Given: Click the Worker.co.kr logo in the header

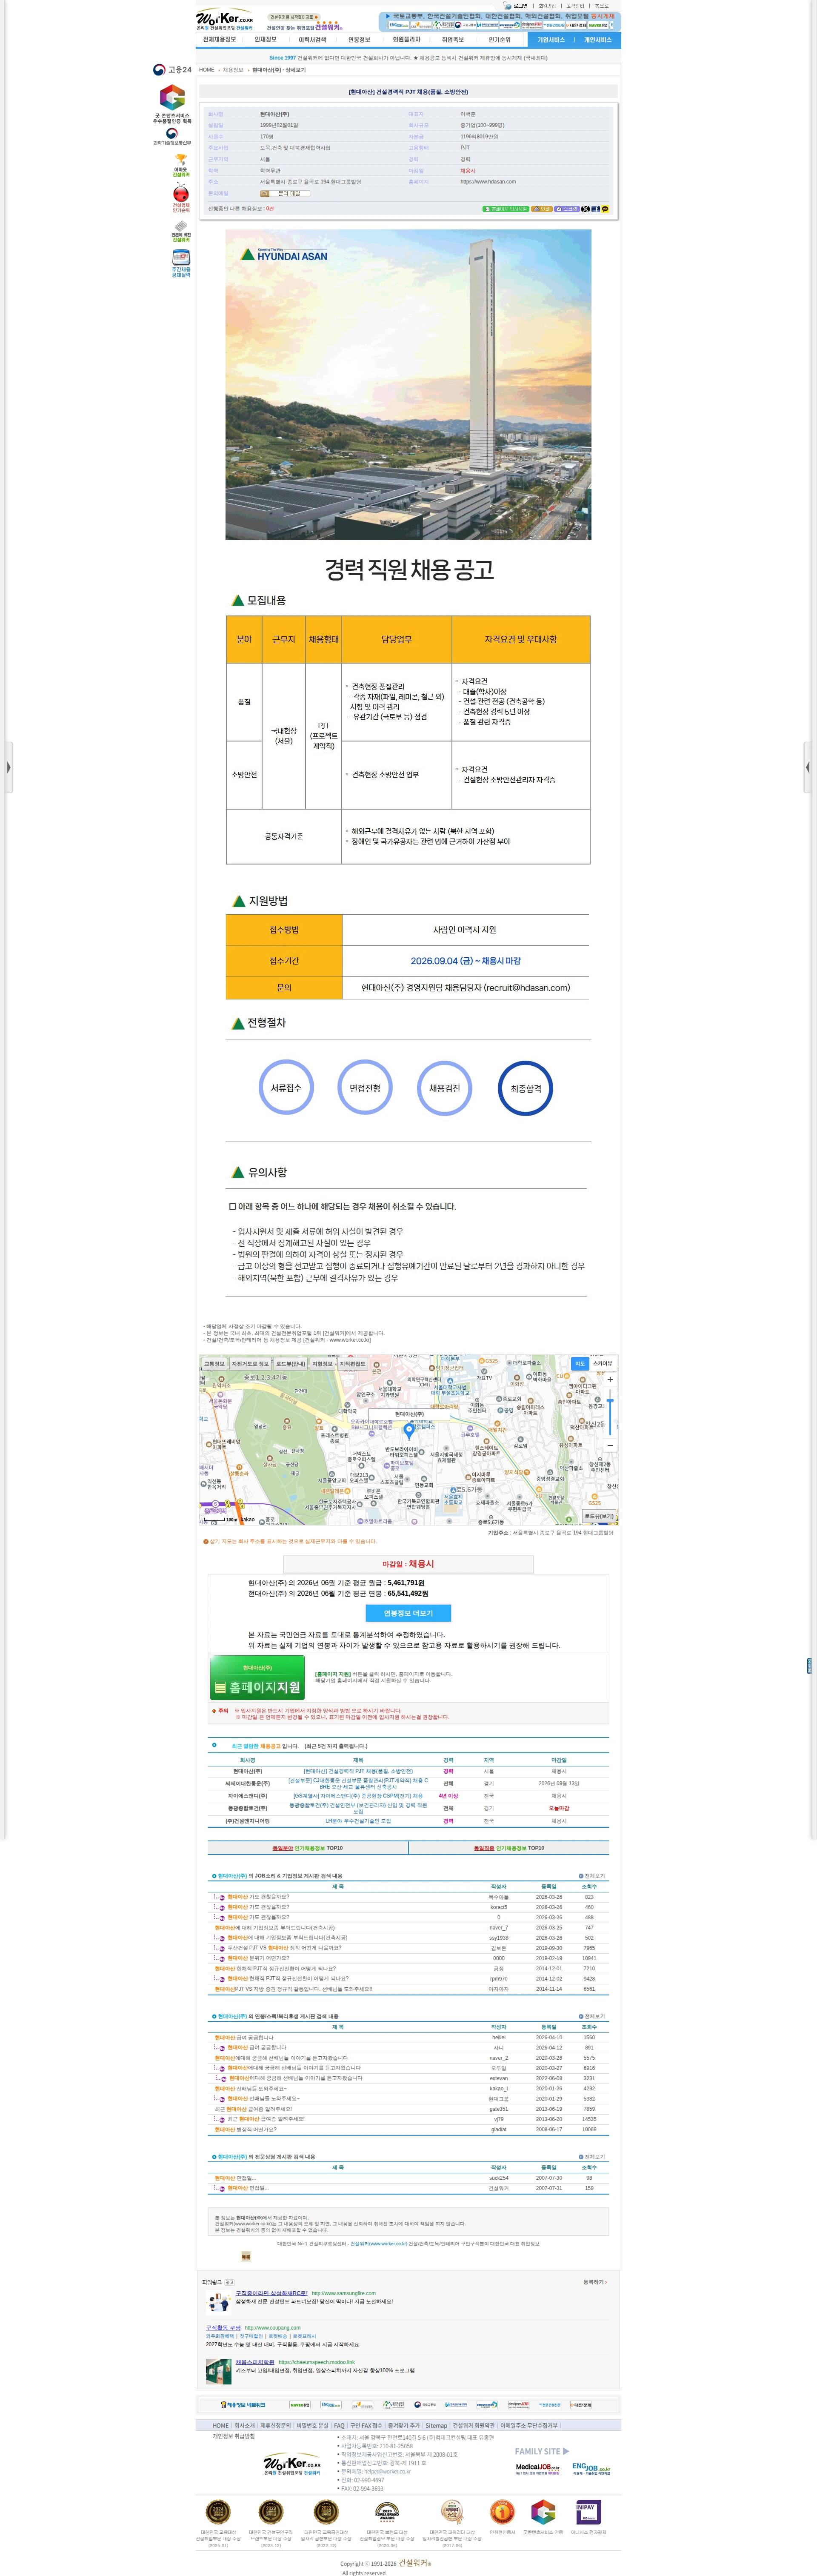Looking at the screenshot, I should (225, 20).
